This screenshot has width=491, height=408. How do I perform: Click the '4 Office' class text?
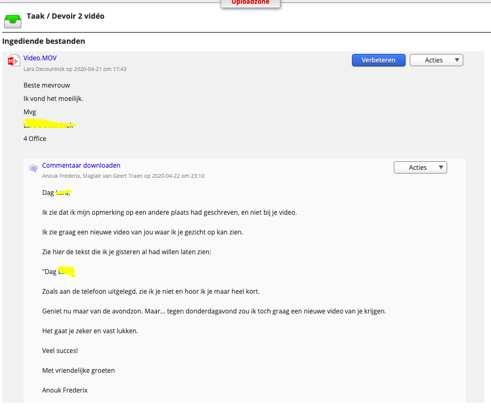click(x=35, y=139)
